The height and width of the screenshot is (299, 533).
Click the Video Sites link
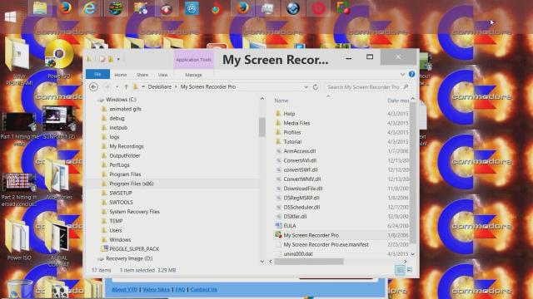(156, 290)
